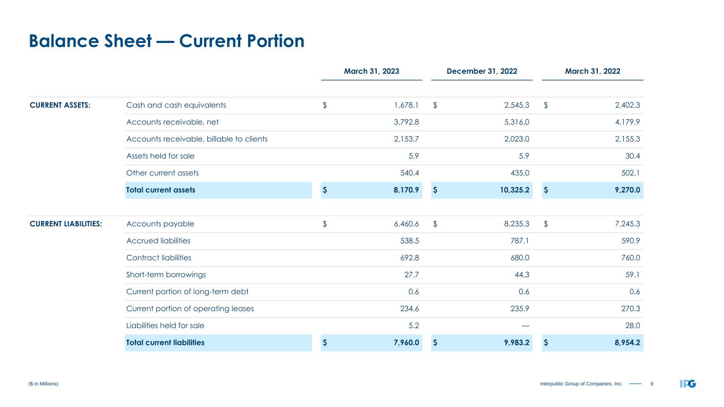Viewport: 724px width, 407px height.
Task: Click the IPG logo in the footer
Action: 688,383
